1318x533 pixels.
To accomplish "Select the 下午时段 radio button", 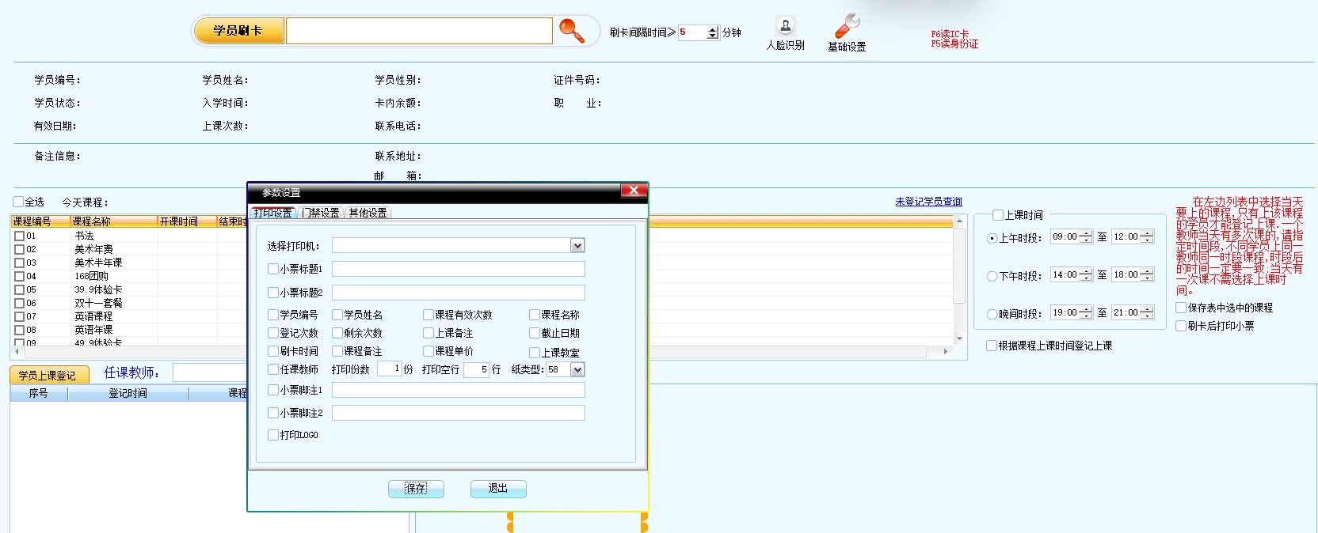I will pyautogui.click(x=992, y=276).
